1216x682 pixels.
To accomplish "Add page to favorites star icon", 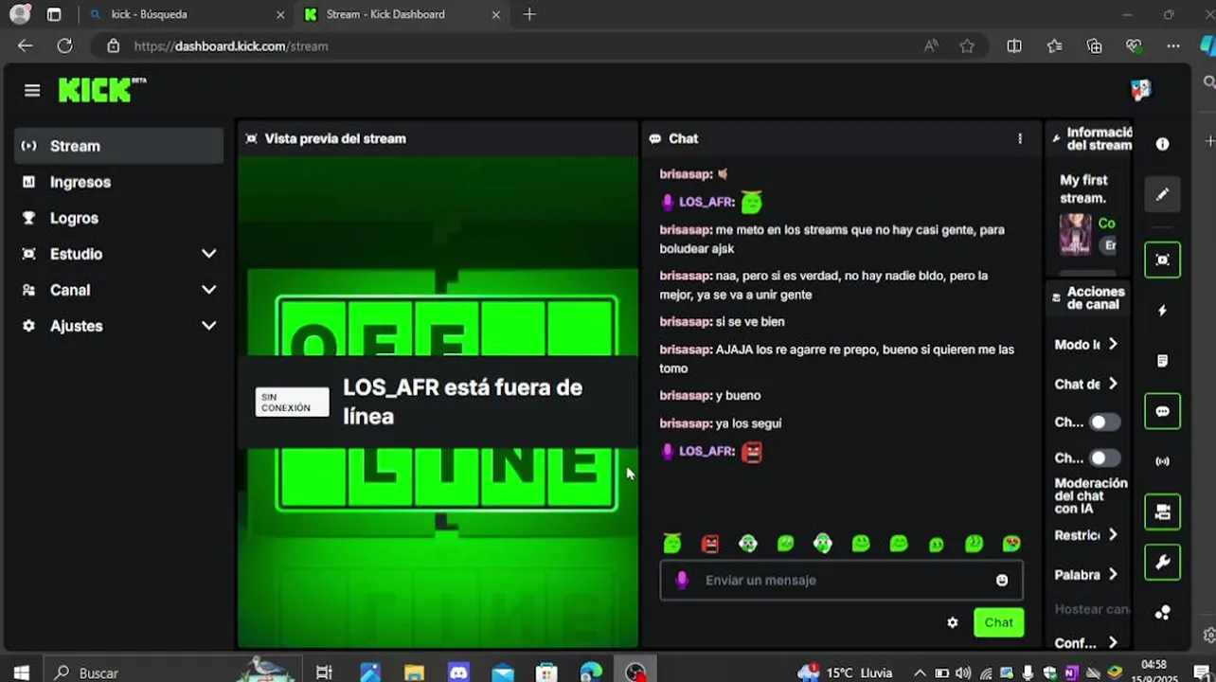I will coord(967,45).
